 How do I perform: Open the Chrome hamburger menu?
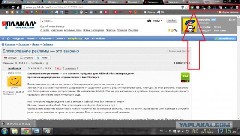click(x=237, y=7)
